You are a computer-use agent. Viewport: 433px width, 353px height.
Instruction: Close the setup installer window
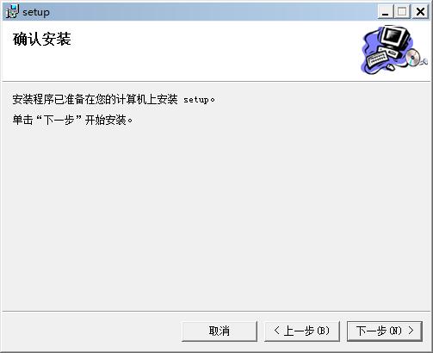click(x=420, y=12)
